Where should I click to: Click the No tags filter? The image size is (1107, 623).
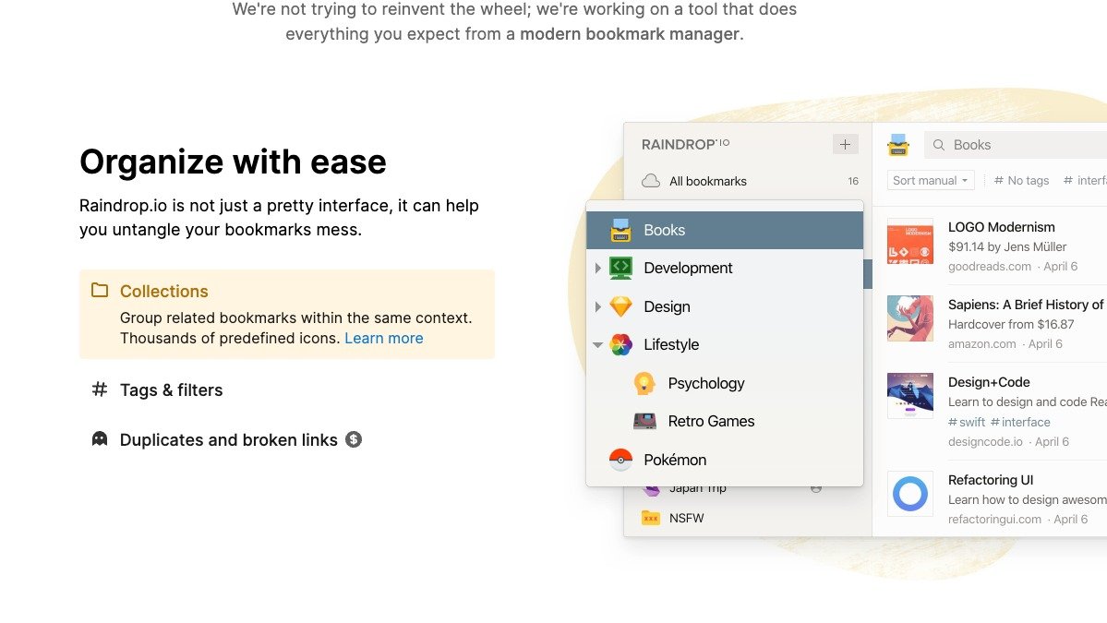pyautogui.click(x=1021, y=181)
